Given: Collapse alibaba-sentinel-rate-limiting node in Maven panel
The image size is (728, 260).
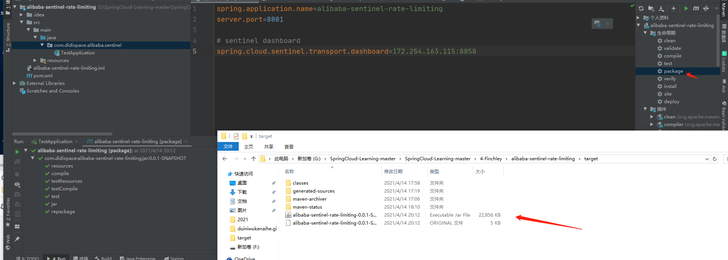Looking at the screenshot, I should (x=639, y=26).
